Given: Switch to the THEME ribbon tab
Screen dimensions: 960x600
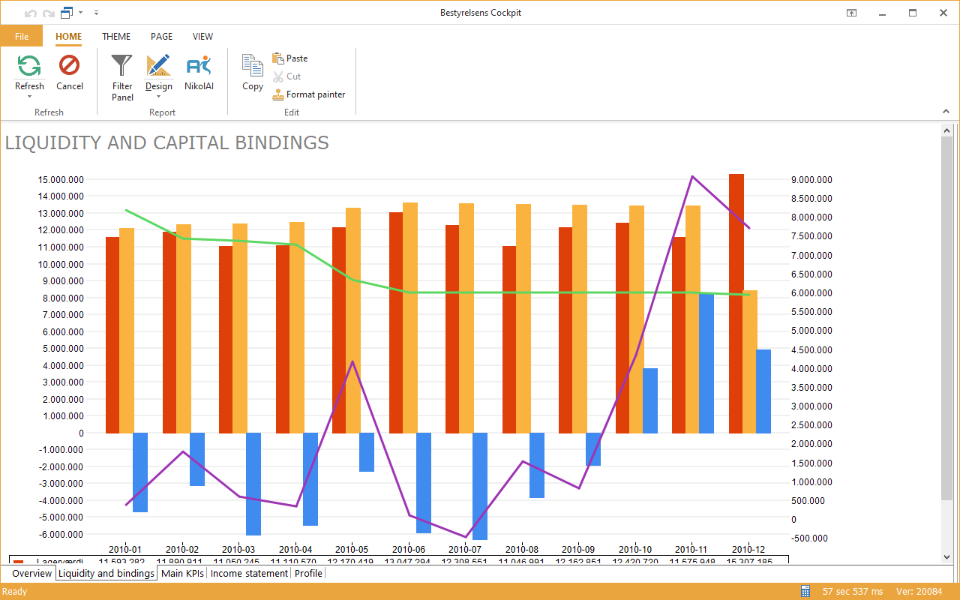Looking at the screenshot, I should point(116,36).
